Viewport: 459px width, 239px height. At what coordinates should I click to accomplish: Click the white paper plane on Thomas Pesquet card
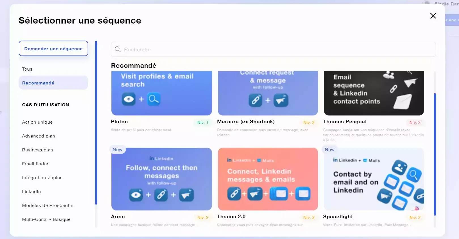coord(411,83)
